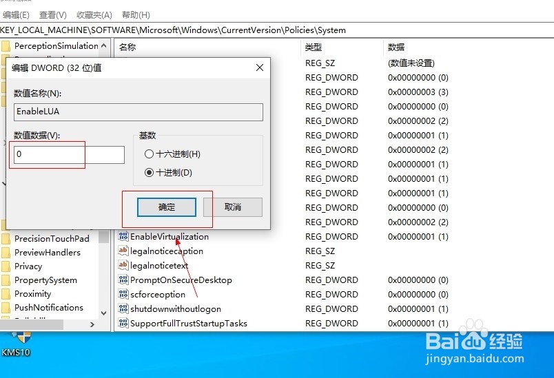
Task: Click the tree horizontal scroll-right arrow
Action: click(92, 325)
